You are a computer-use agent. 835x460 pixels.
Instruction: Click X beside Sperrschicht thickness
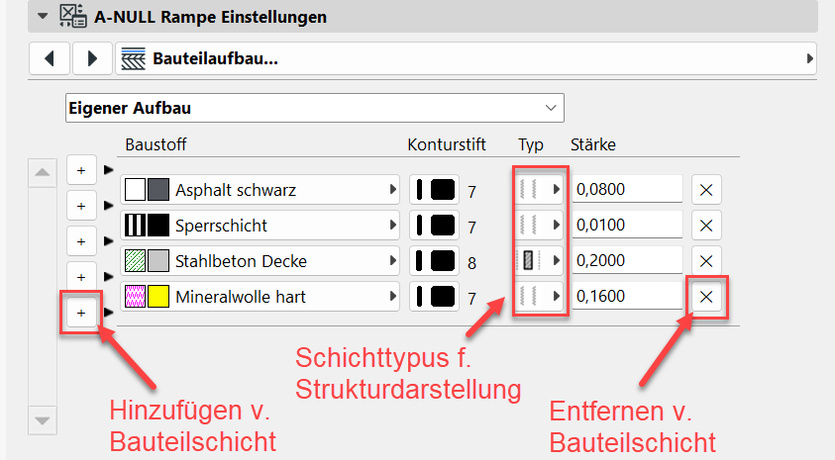coord(706,226)
